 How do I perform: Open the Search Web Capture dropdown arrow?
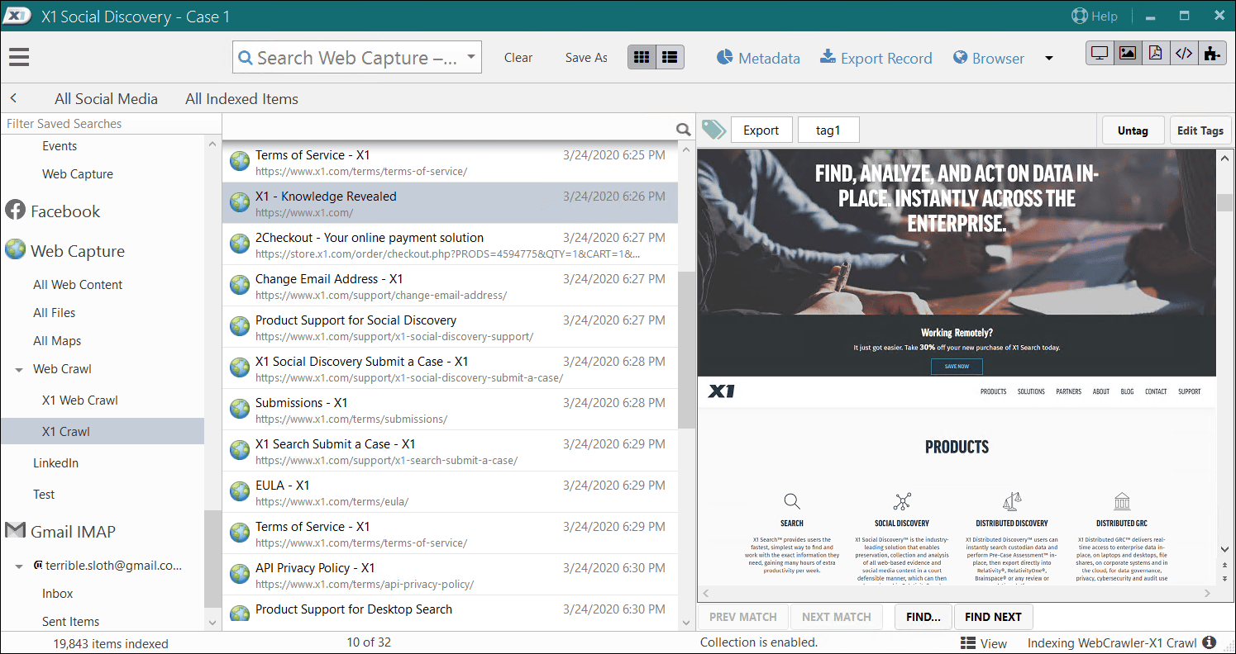471,57
